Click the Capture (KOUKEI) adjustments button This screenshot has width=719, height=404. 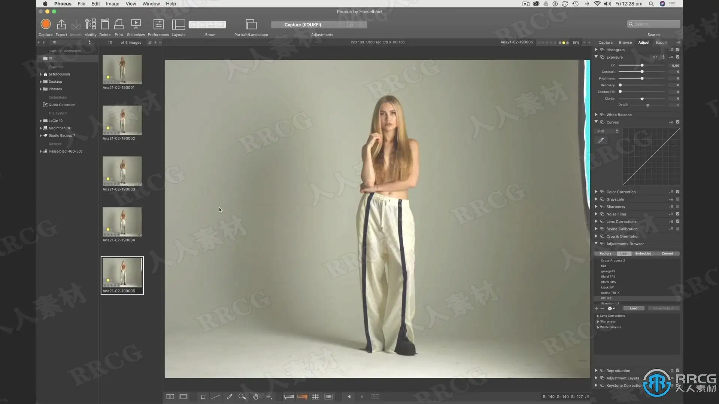303,25
